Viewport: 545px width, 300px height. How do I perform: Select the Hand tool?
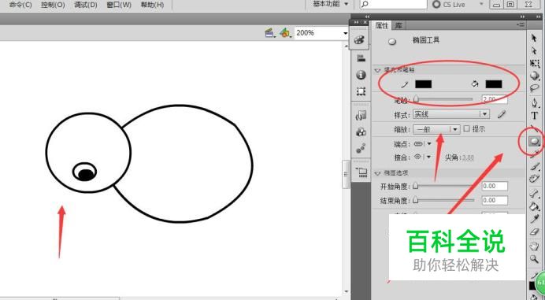(535, 246)
